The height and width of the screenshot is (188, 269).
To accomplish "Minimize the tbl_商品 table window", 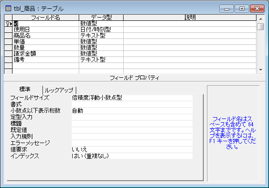I will tap(226, 9).
